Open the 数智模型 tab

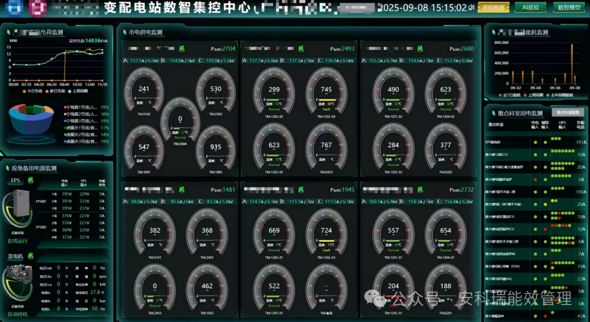[x=568, y=8]
